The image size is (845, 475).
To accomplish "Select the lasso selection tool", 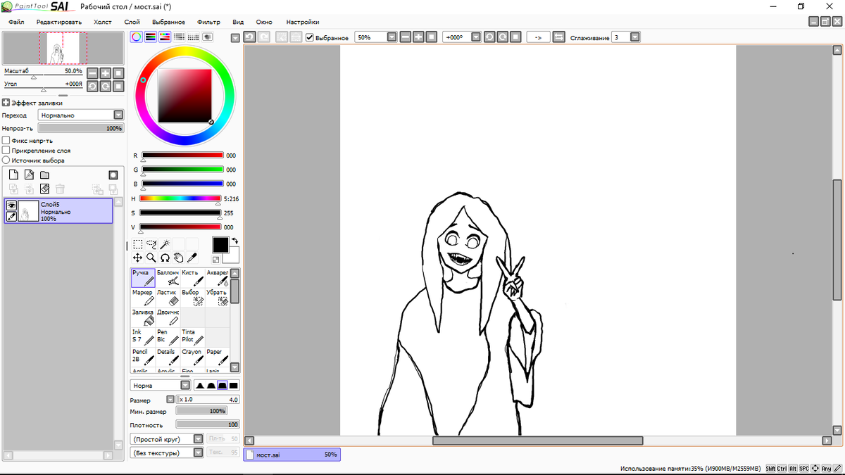I will [x=151, y=244].
